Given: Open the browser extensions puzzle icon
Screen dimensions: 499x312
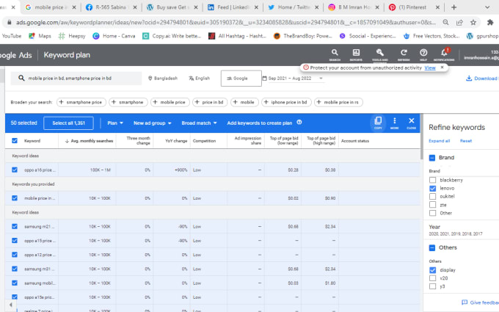Looking at the screenshot, I should pyautogui.click(x=490, y=22).
